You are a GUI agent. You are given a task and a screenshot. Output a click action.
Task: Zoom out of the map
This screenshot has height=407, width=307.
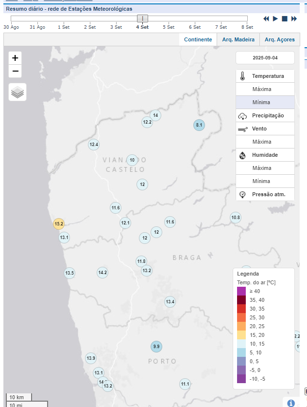pyautogui.click(x=15, y=71)
